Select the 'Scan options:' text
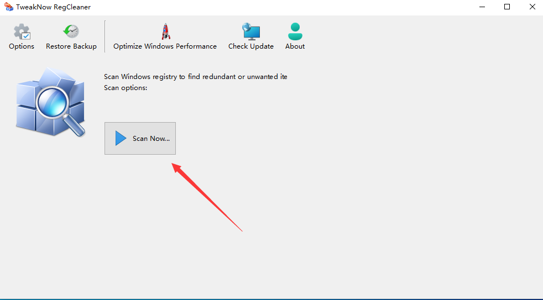 (x=126, y=88)
